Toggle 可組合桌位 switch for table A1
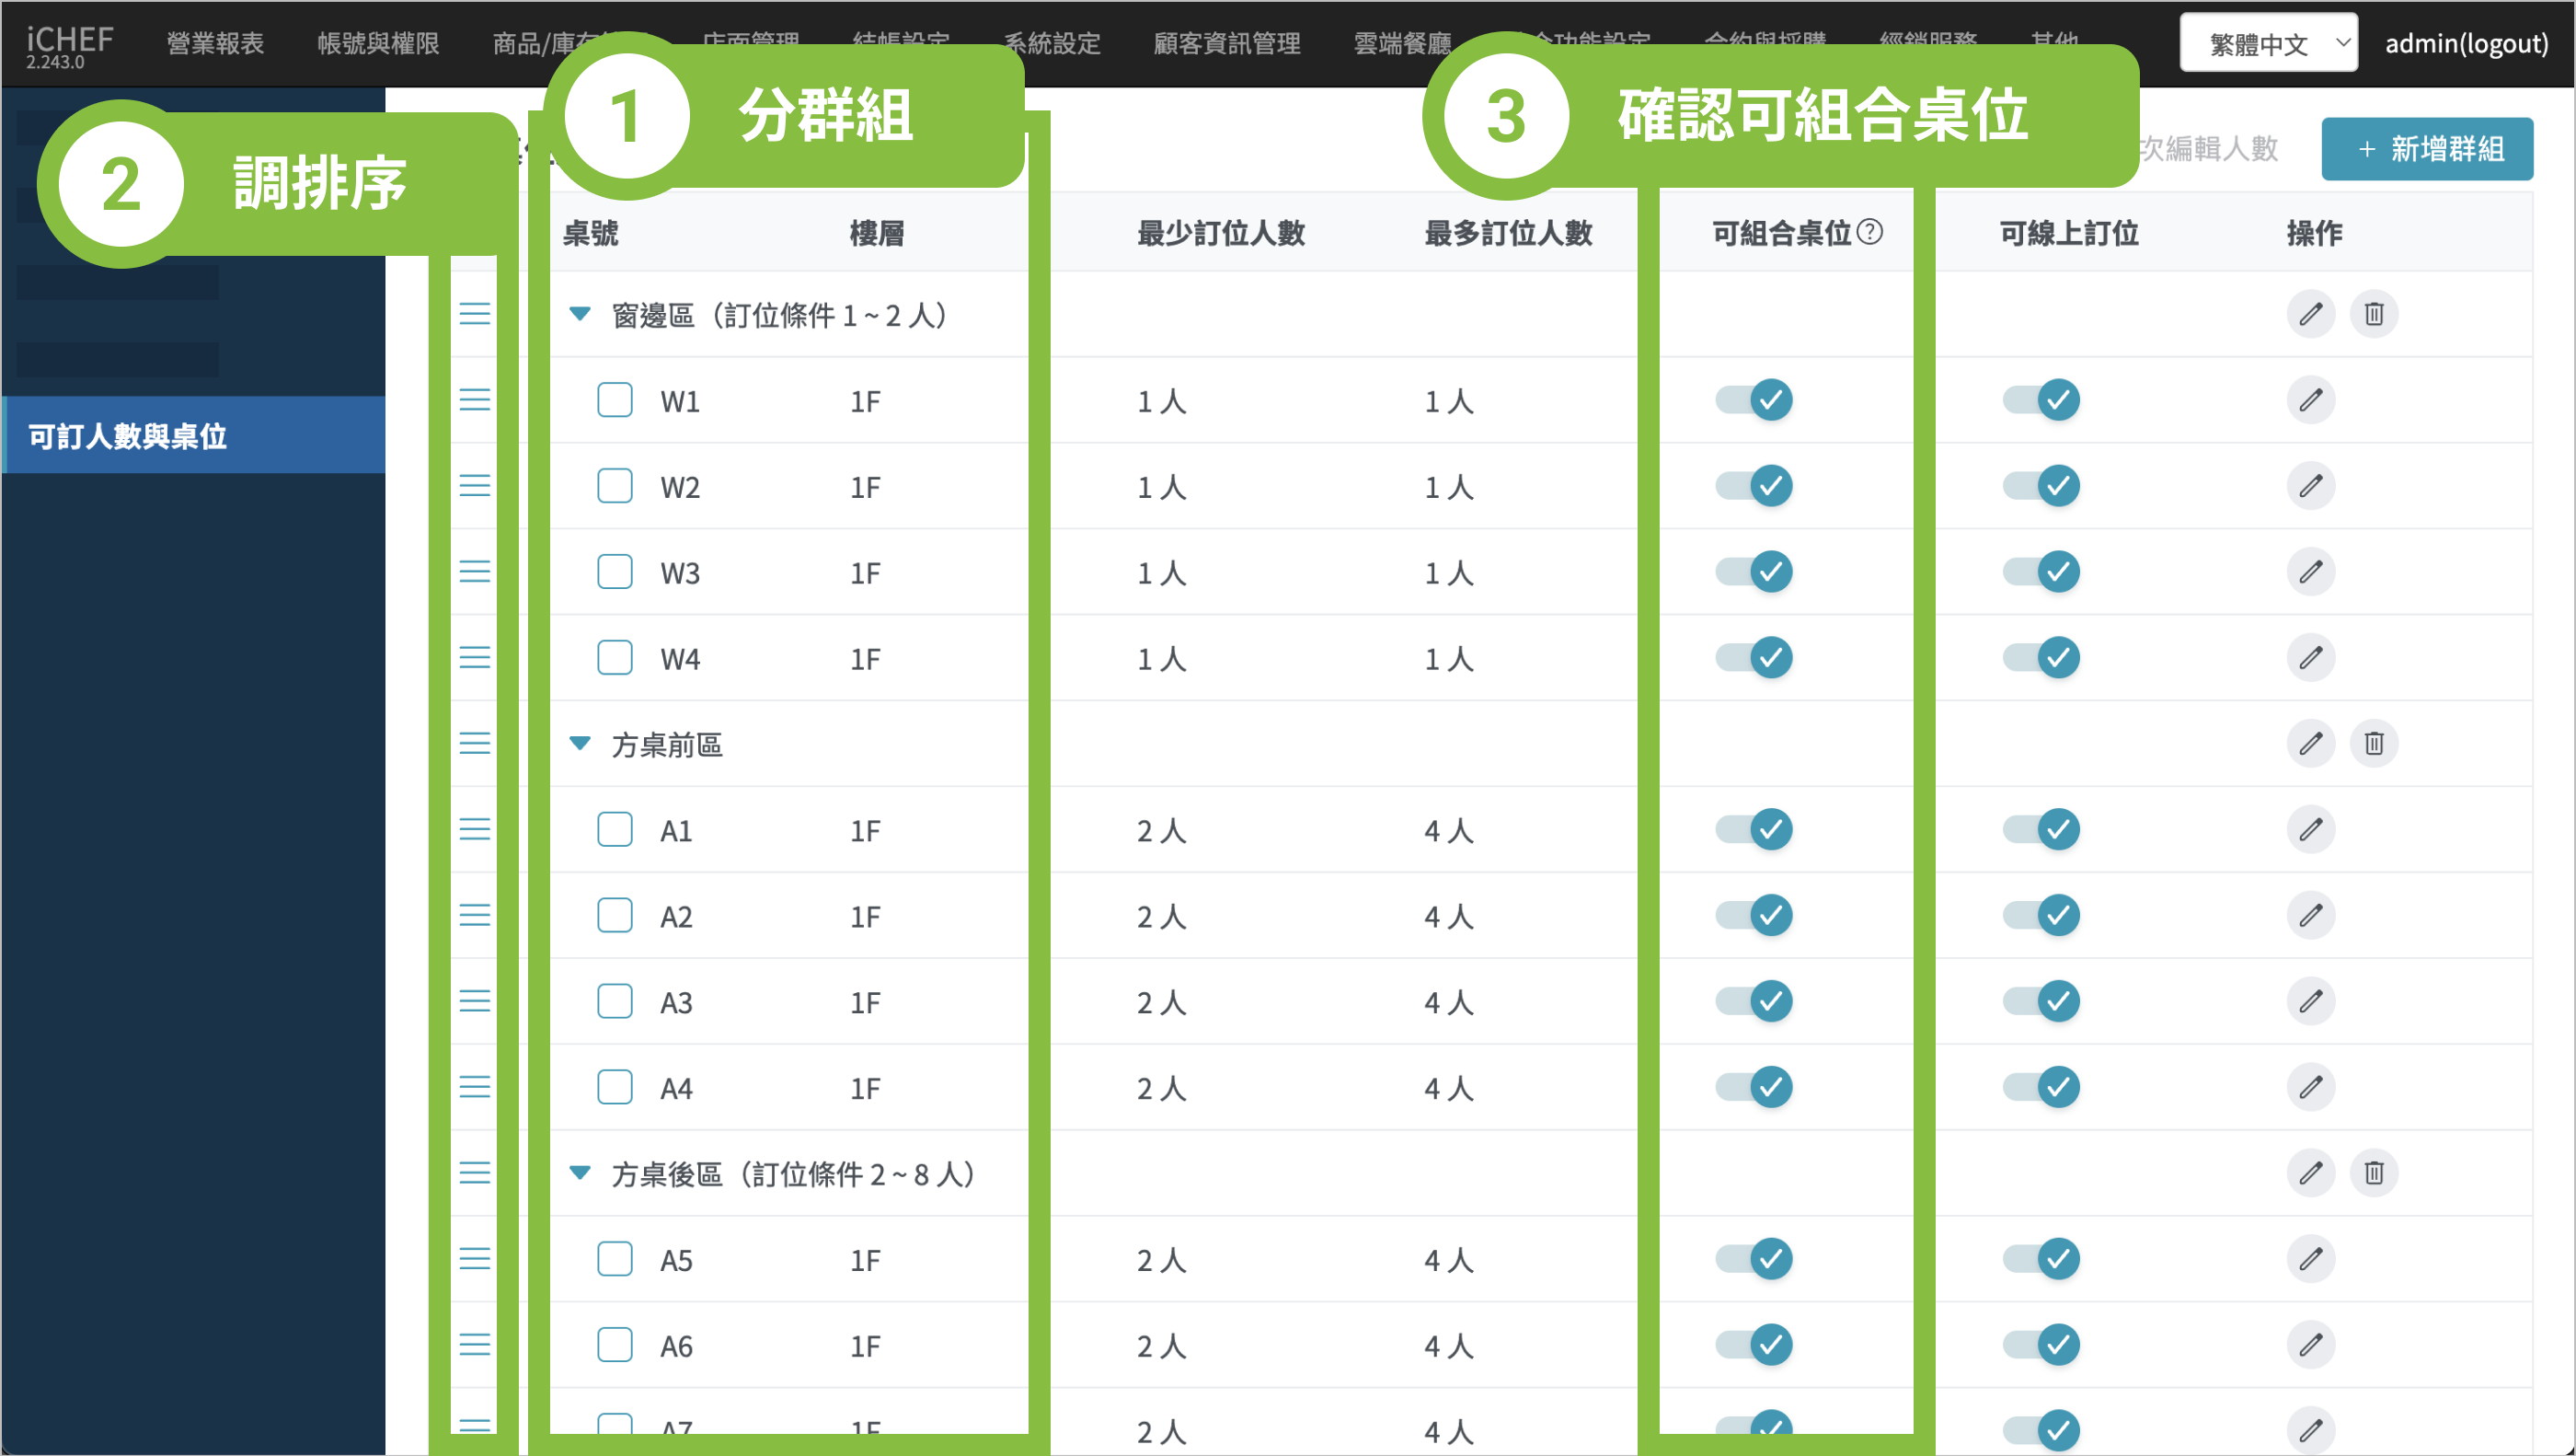The image size is (2576, 1456). pos(1754,829)
